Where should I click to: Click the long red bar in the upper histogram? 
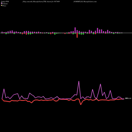pyautogui.click(x=77, y=35)
